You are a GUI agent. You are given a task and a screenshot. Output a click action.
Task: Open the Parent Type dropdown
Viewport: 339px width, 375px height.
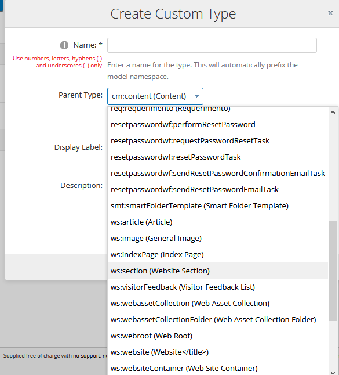pos(155,96)
